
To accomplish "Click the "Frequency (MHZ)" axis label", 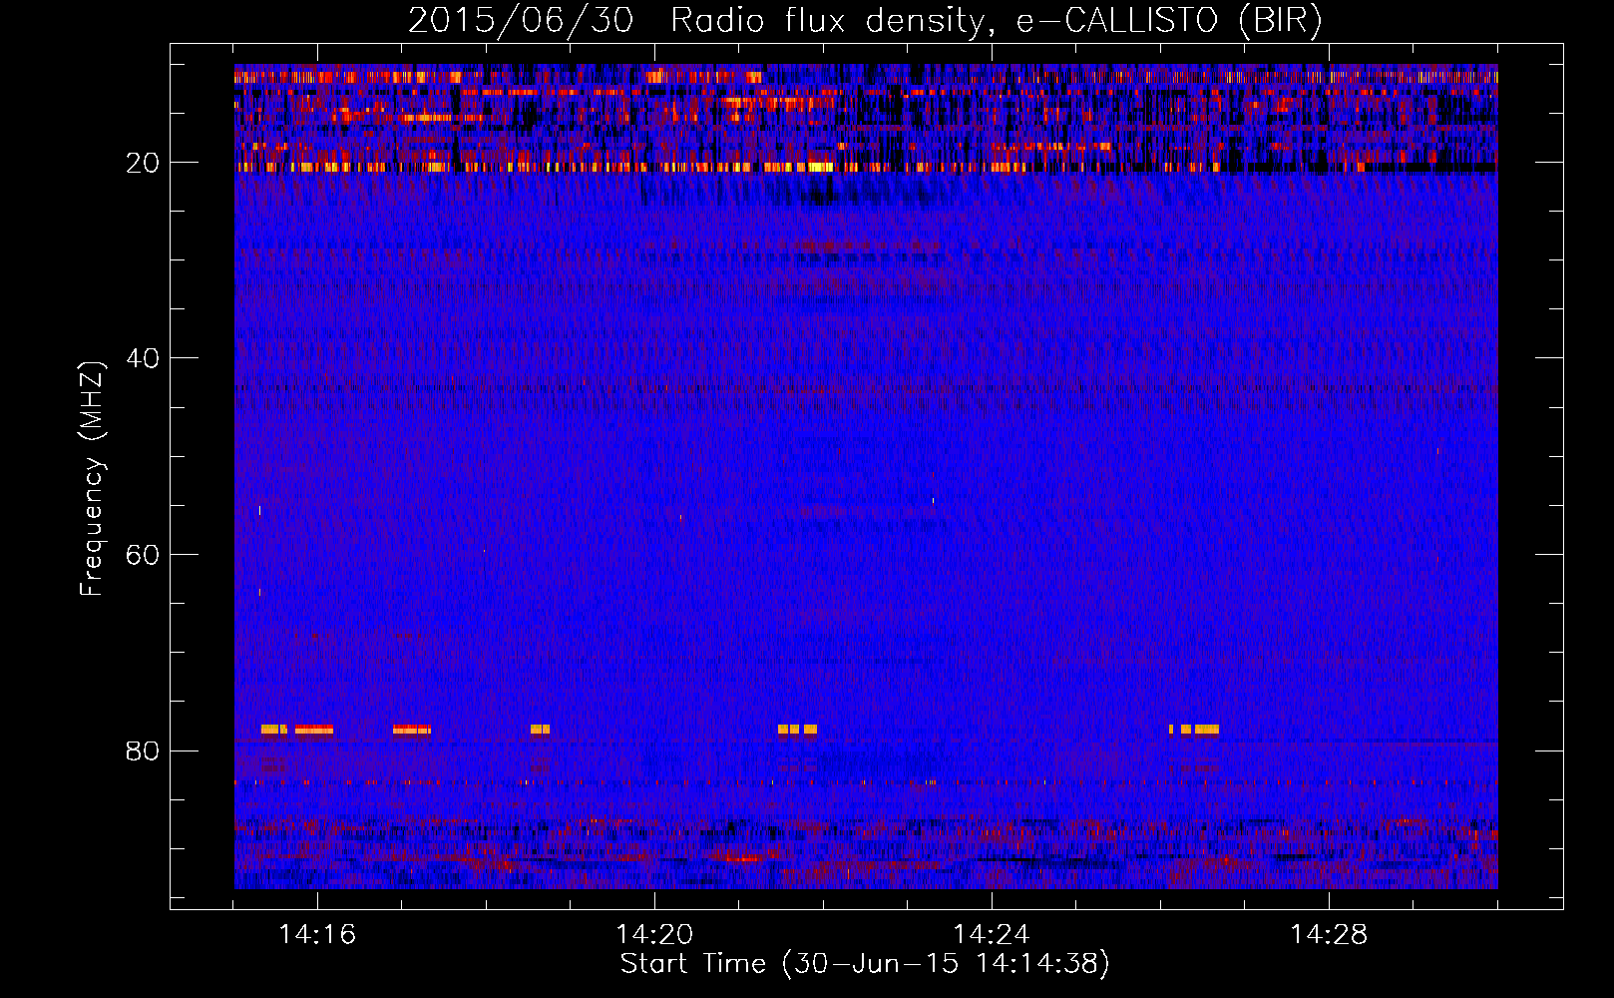I will [x=92, y=478].
